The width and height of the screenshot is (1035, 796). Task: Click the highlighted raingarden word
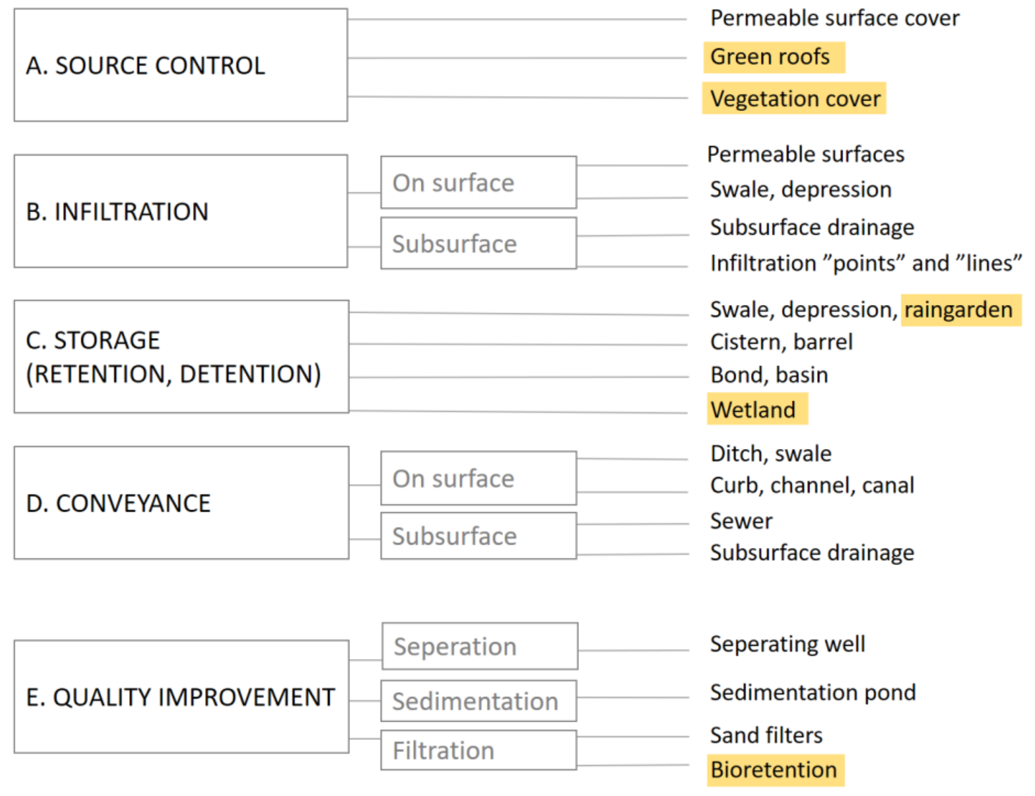(961, 310)
